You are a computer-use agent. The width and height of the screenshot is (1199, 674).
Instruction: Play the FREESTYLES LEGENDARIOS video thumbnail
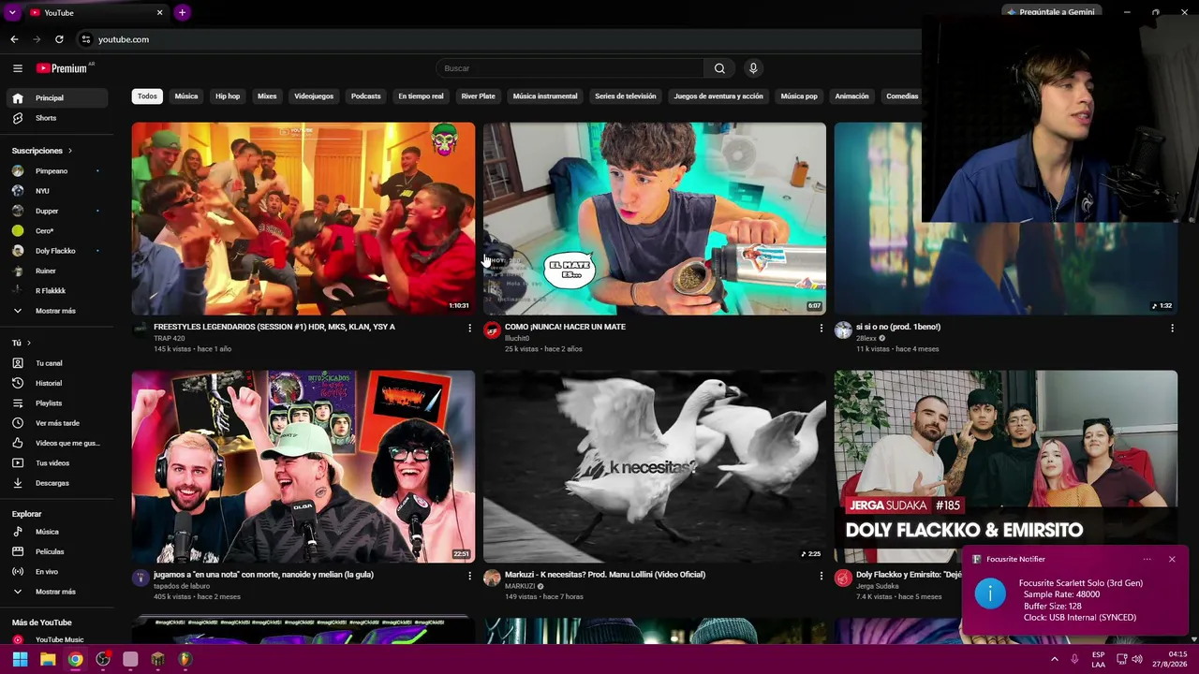point(303,219)
